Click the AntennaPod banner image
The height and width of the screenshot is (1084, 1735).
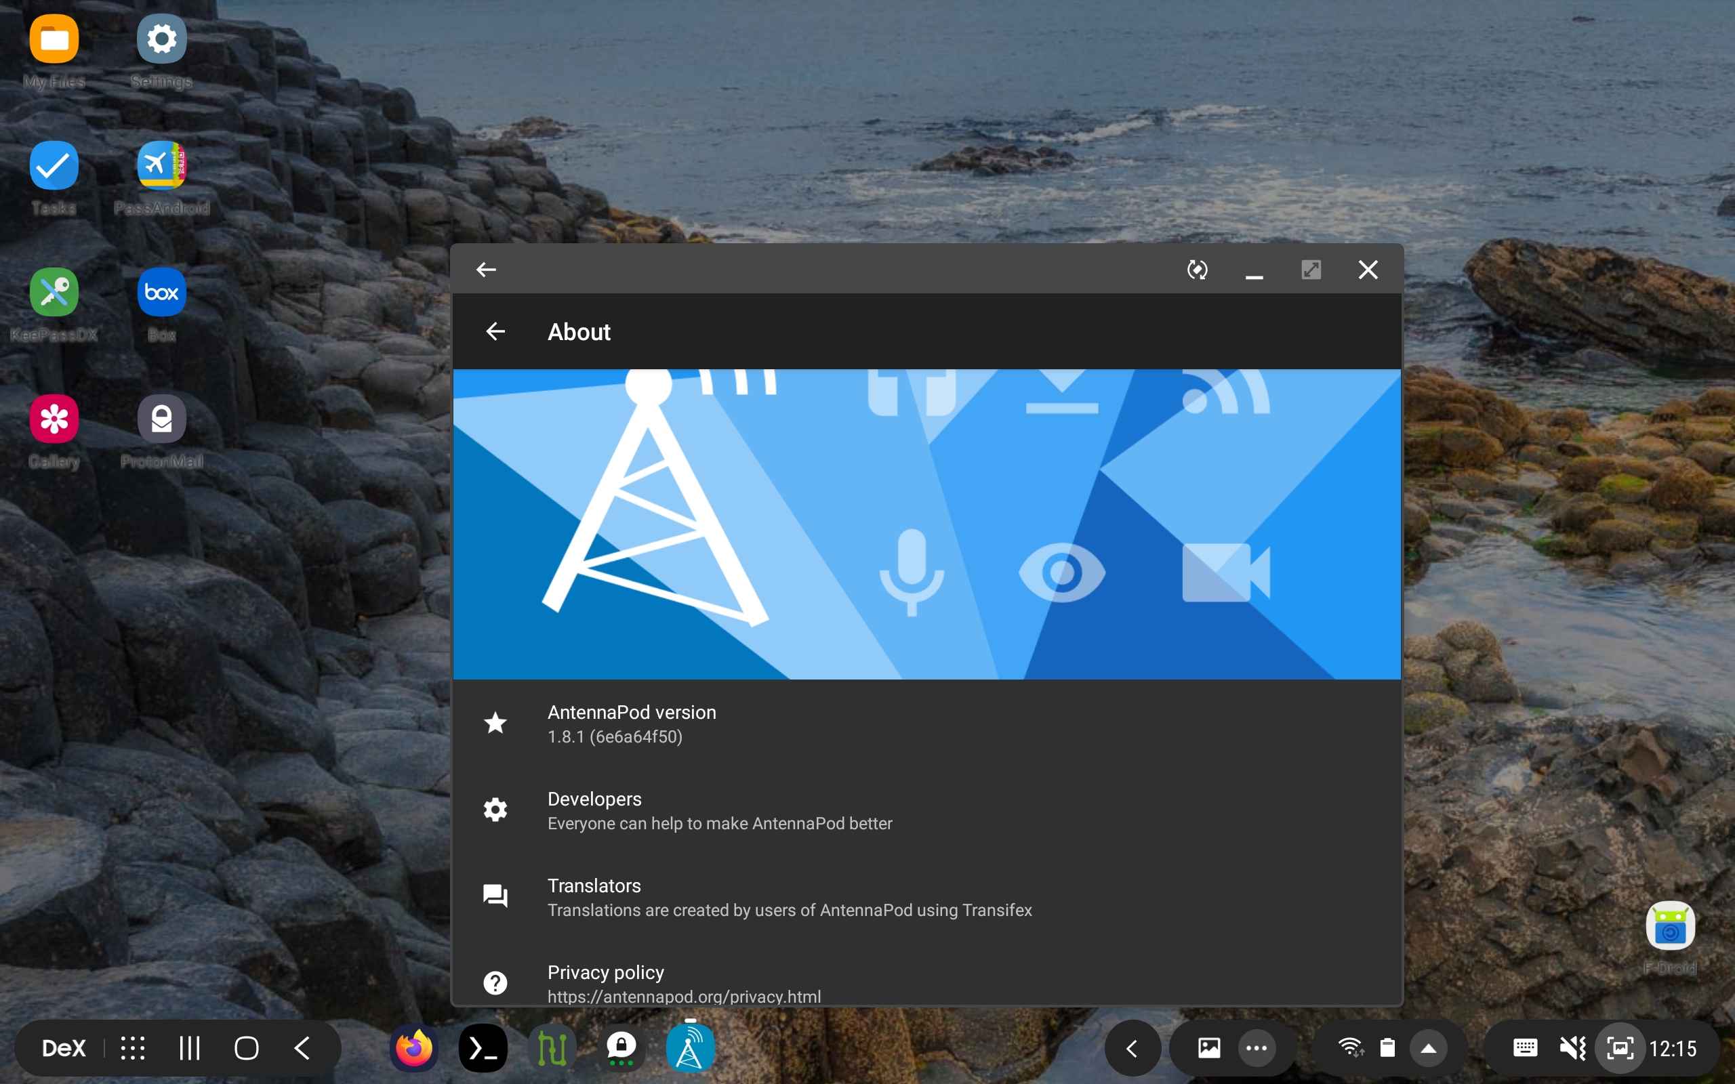[x=927, y=524]
